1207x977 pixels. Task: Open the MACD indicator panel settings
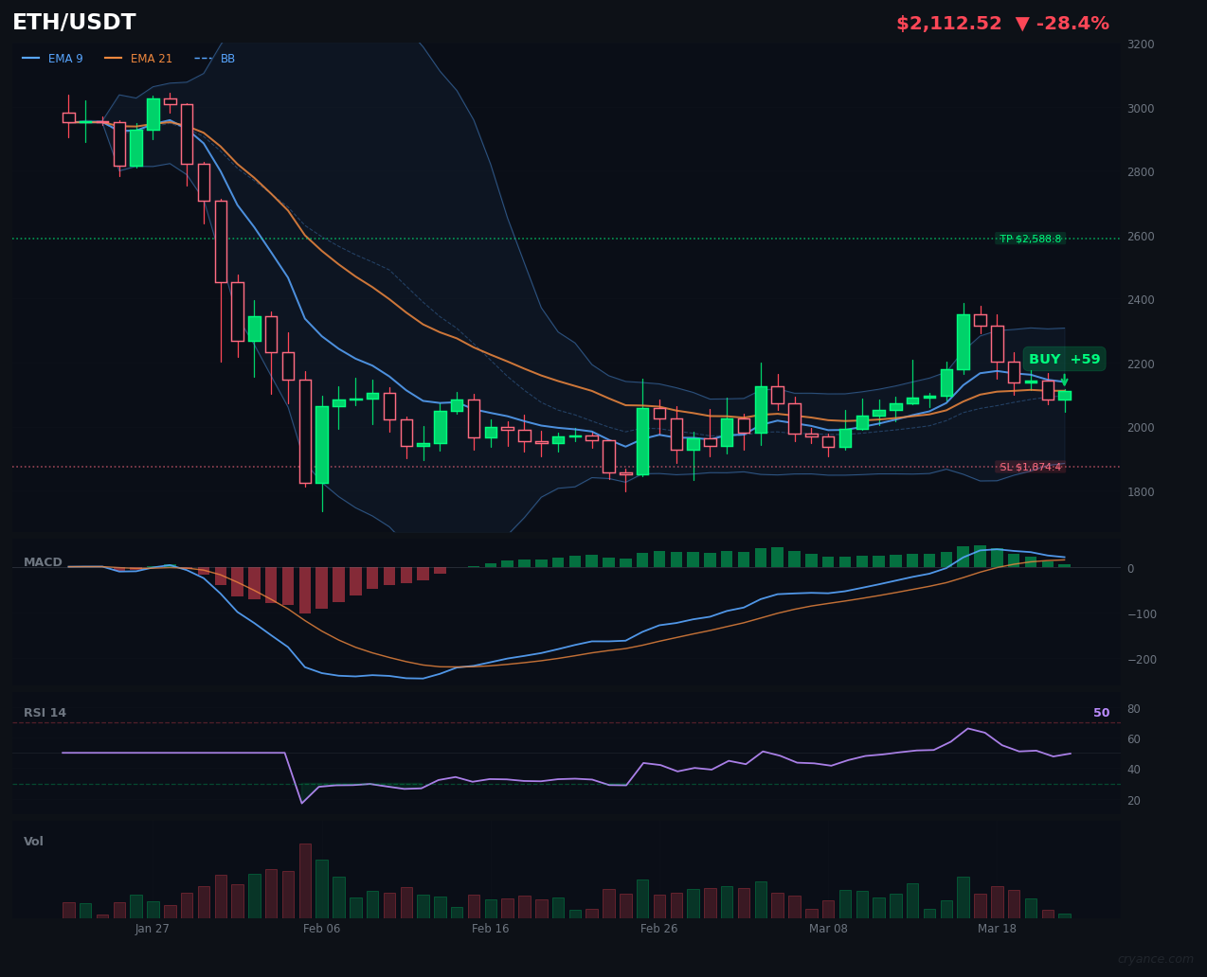click(x=43, y=561)
